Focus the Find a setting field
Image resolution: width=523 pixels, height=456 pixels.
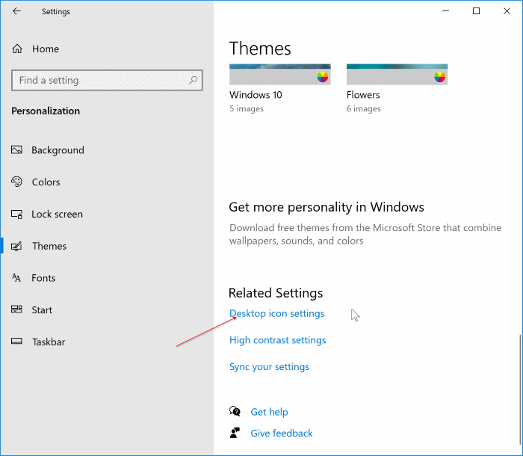(x=107, y=80)
